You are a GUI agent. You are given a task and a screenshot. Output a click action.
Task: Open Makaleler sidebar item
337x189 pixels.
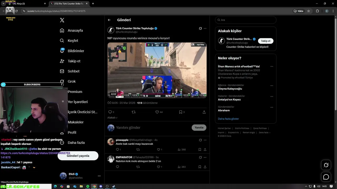coord(76,122)
